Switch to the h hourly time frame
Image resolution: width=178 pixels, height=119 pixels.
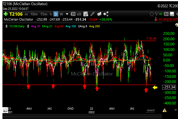[51, 14]
